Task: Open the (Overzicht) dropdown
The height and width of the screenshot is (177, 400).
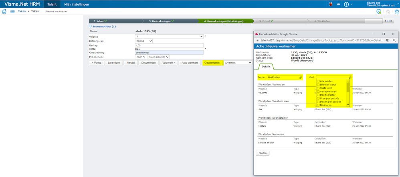Action: tap(238, 63)
